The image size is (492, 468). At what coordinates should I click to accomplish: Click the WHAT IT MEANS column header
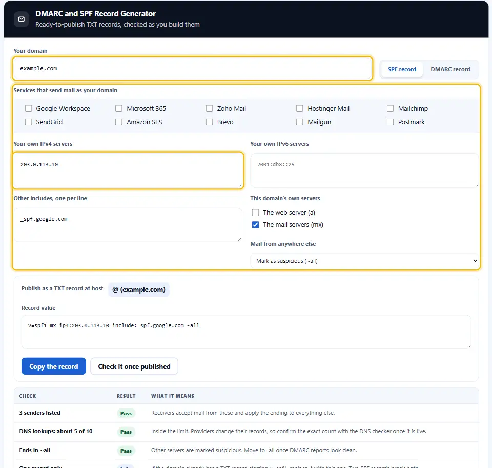click(x=173, y=396)
